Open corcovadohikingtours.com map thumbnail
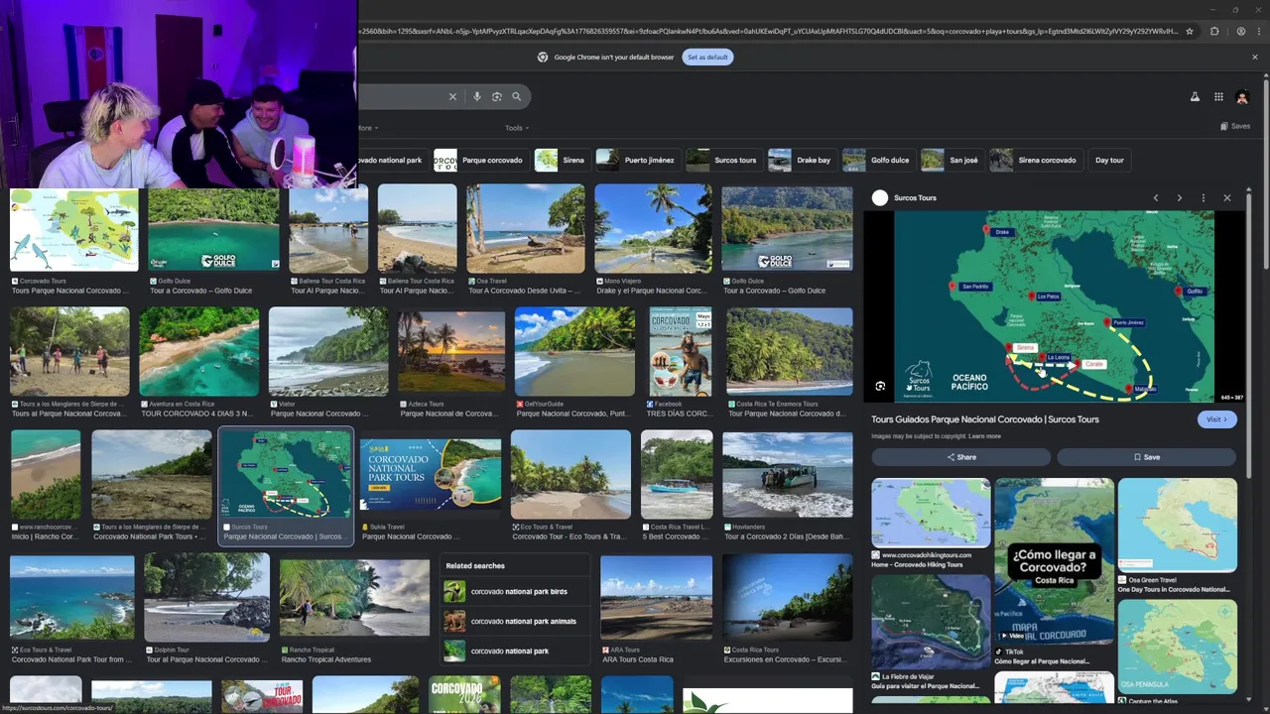 [x=931, y=513]
